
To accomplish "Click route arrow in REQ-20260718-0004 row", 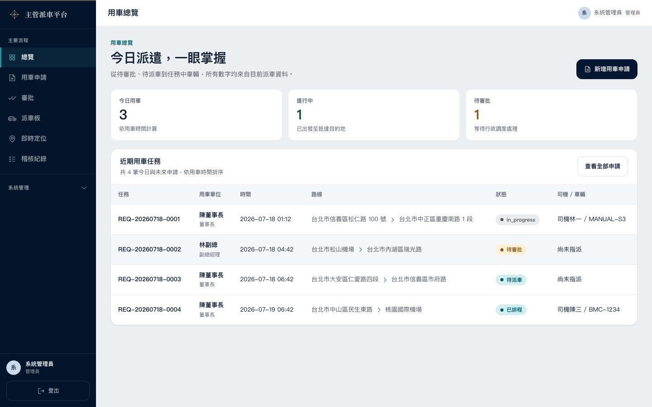I will (x=379, y=310).
